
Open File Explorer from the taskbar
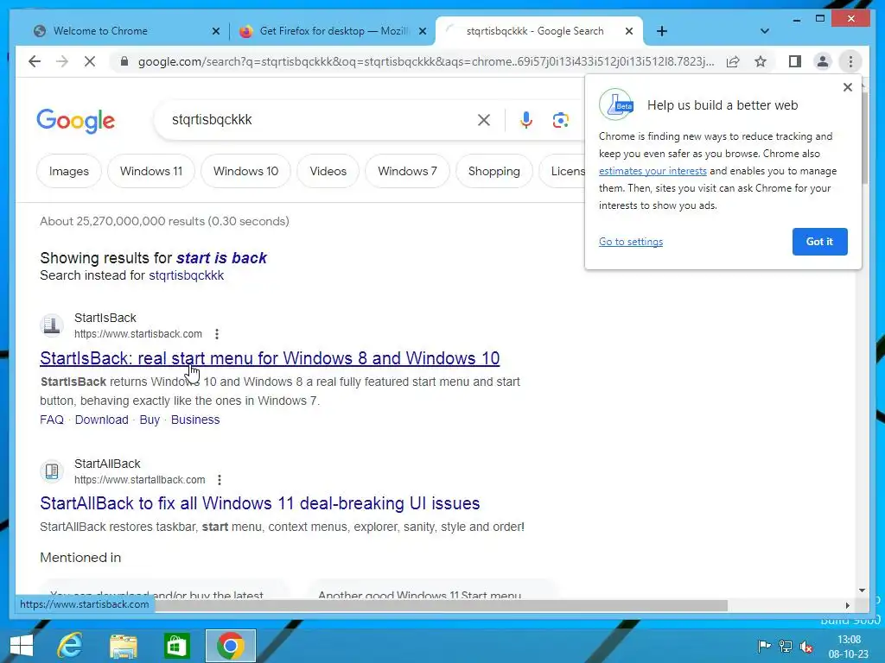[x=123, y=646]
